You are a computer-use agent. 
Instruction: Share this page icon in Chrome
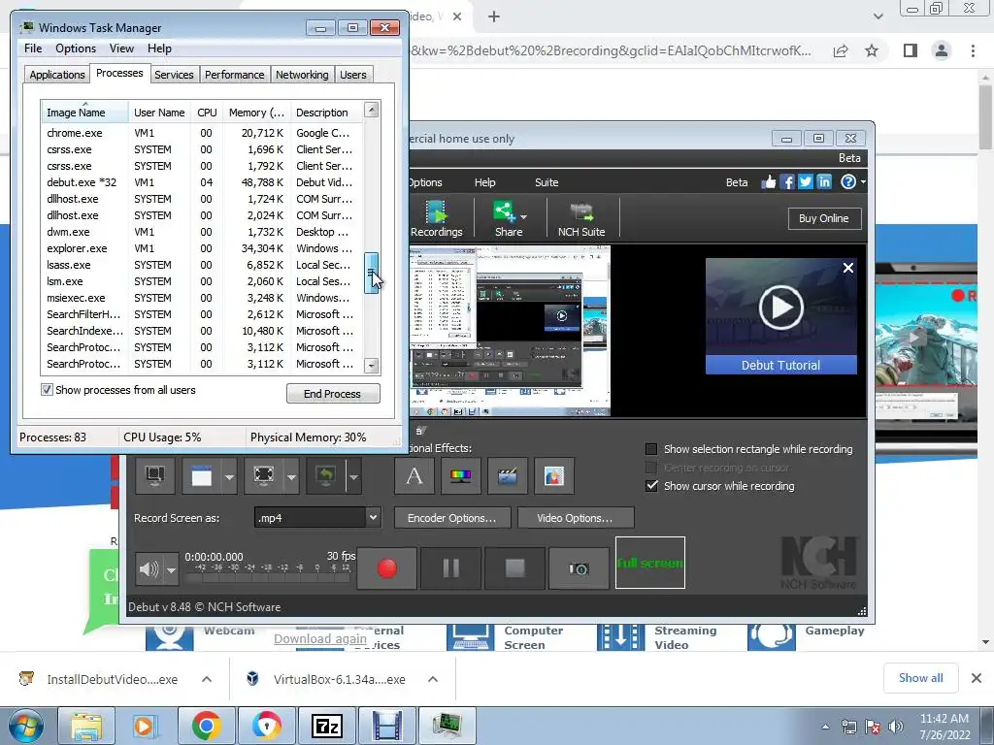[x=841, y=50]
